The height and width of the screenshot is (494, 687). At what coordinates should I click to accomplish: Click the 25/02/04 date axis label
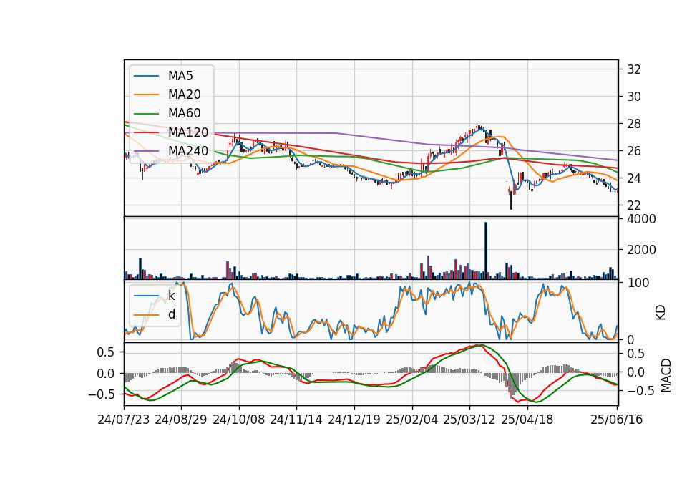[x=412, y=420]
